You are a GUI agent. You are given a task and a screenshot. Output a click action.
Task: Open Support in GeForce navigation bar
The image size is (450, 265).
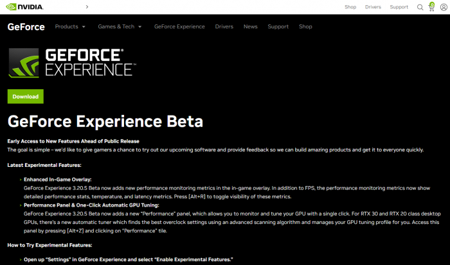tap(278, 27)
